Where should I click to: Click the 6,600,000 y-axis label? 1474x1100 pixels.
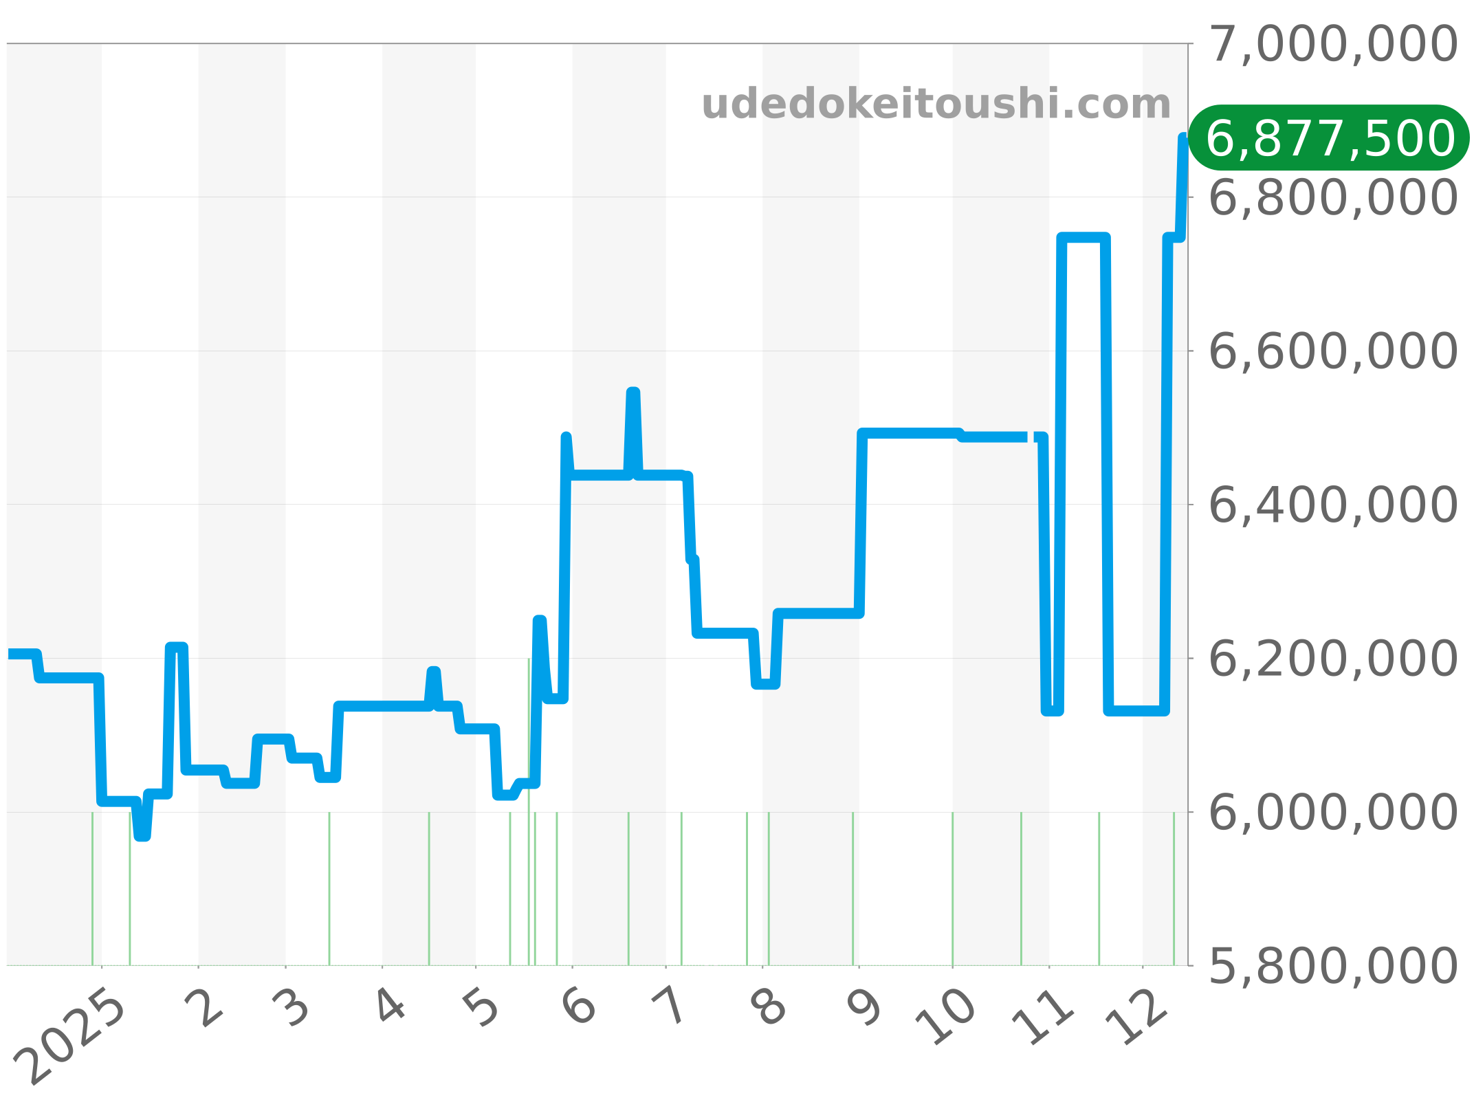[x=1332, y=351]
